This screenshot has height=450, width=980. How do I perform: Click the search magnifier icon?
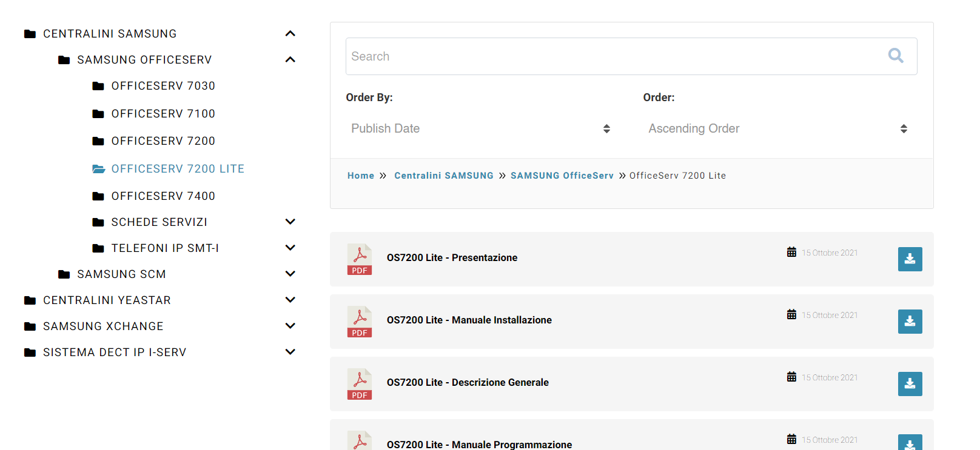pyautogui.click(x=896, y=56)
